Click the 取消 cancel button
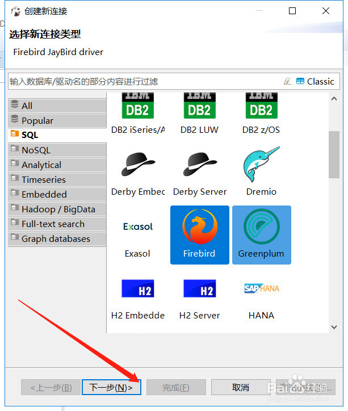Viewport: 348px width, 411px height. [241, 387]
